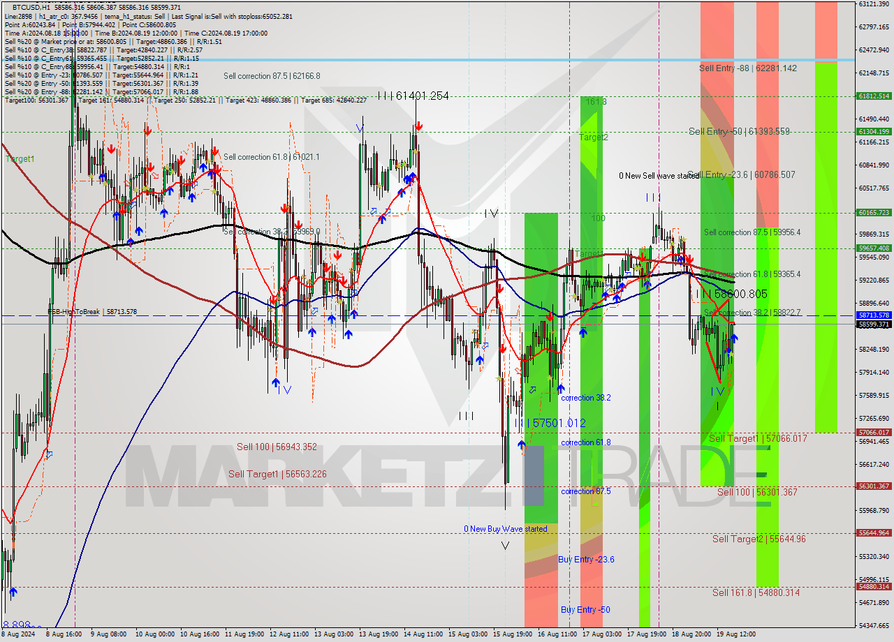Screen dimensions: 894x642
Task: Click the green 61304.199 price tag
Action: [x=874, y=131]
